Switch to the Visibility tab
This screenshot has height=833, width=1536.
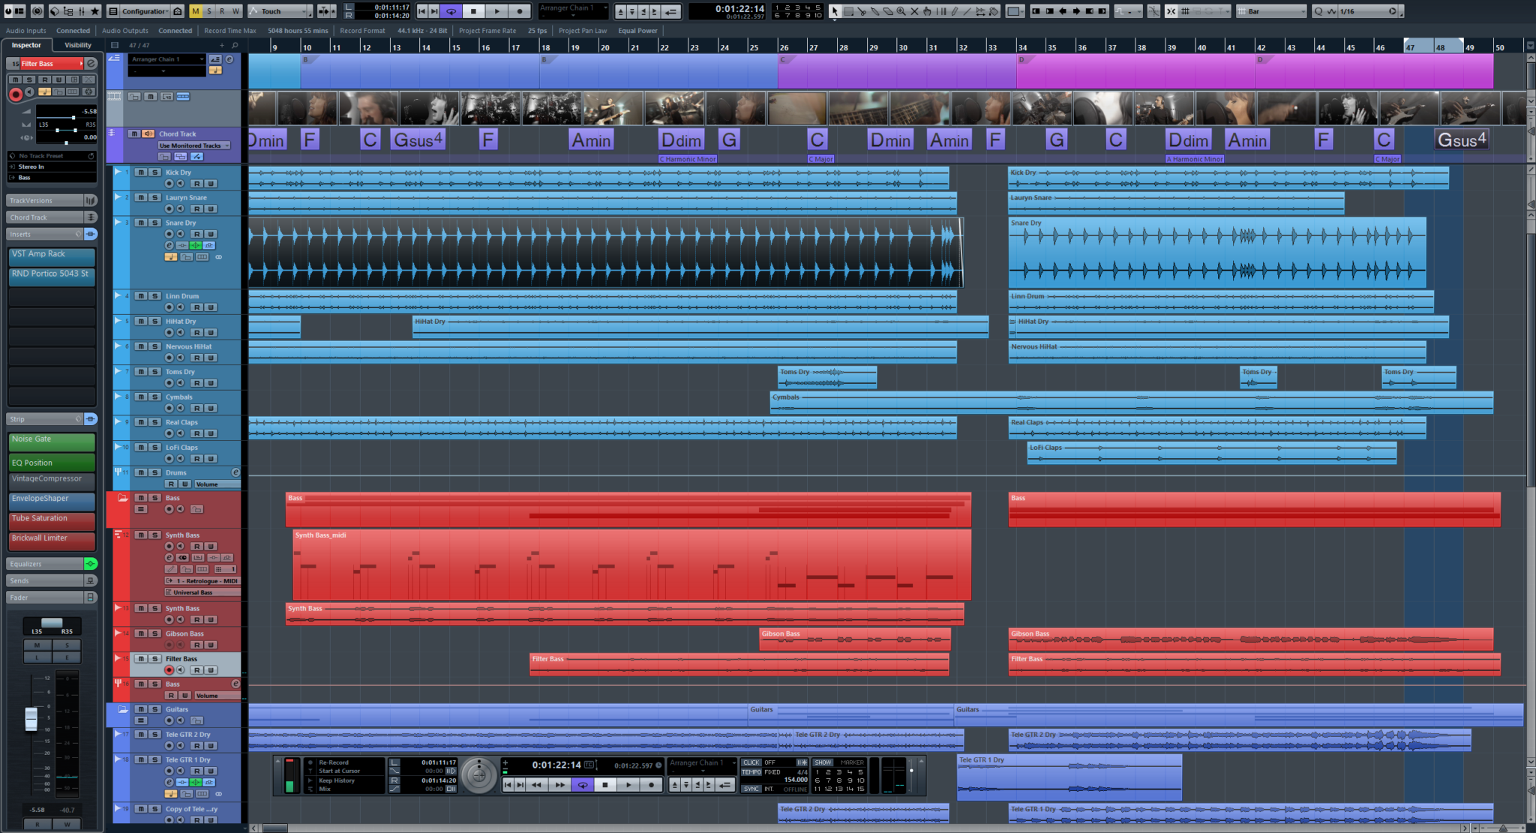coord(78,45)
